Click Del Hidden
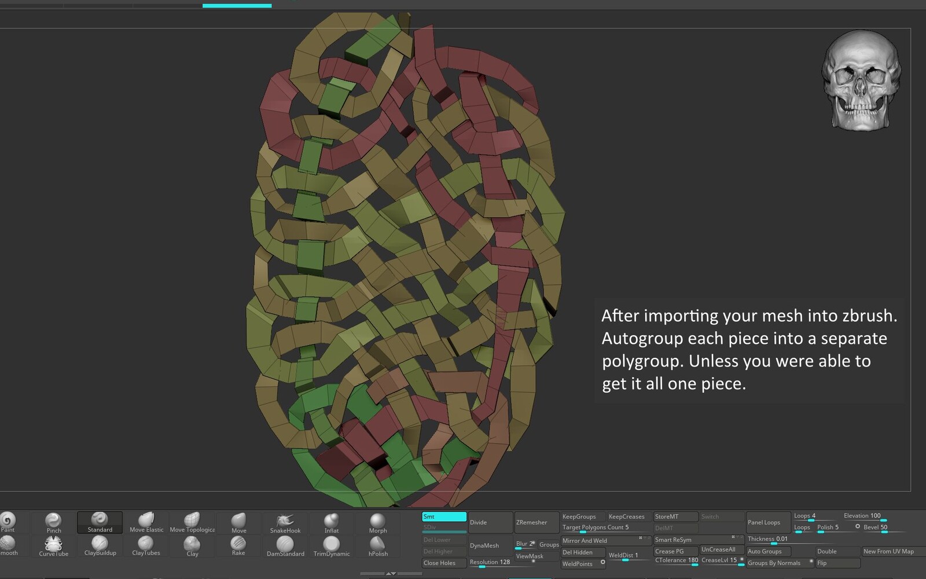This screenshot has width=926, height=579. (583, 552)
